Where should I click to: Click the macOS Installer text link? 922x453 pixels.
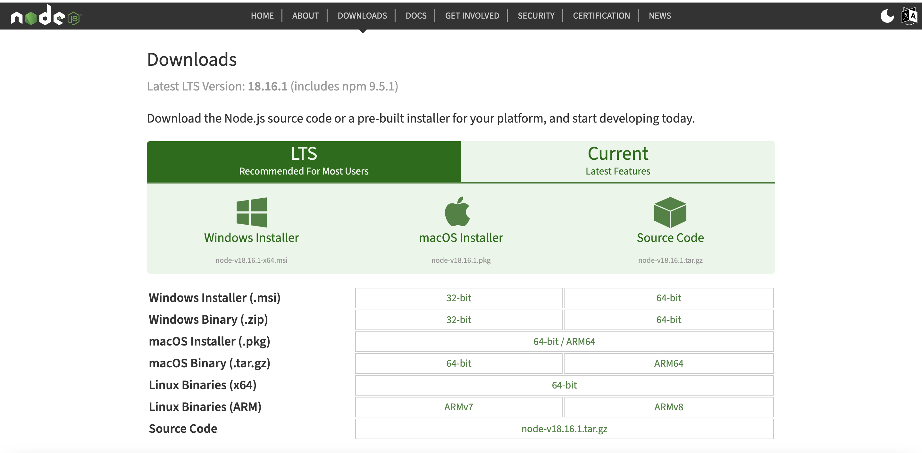(461, 238)
